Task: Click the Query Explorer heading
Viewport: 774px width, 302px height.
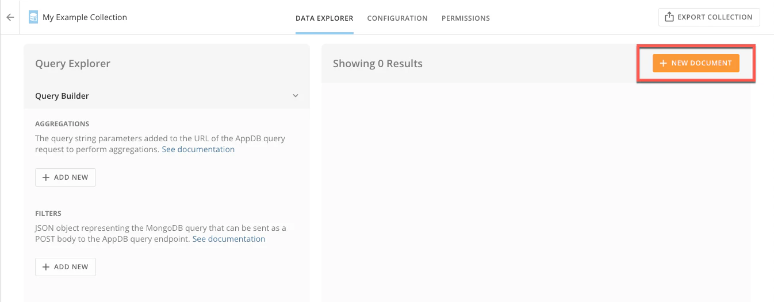Action: click(72, 64)
